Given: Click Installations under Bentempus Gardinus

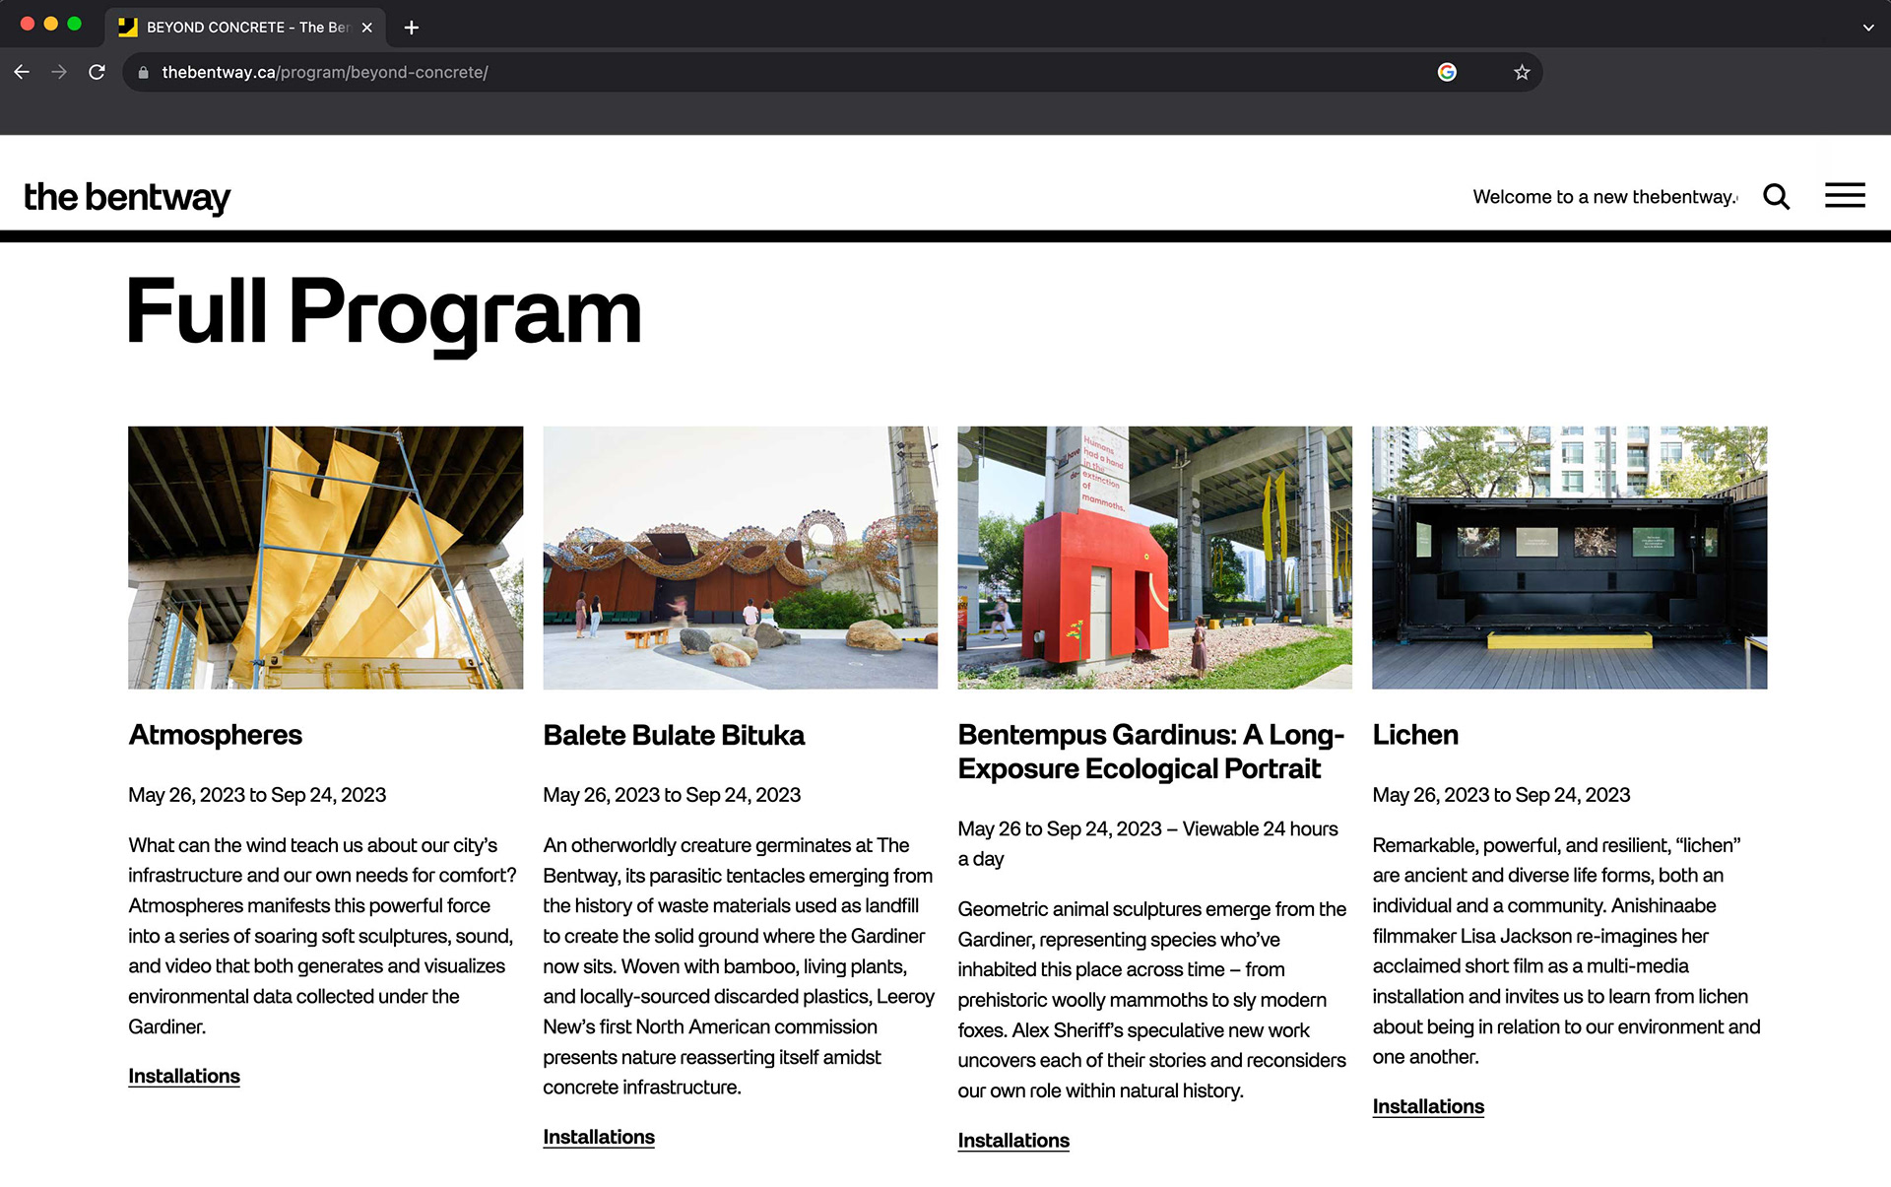Looking at the screenshot, I should pos(1013,1140).
